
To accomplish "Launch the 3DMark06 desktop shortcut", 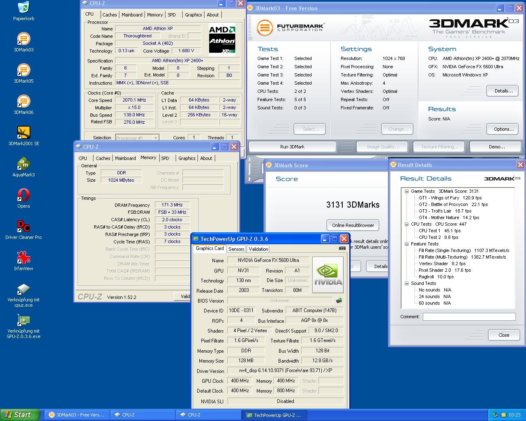I will pos(23,102).
